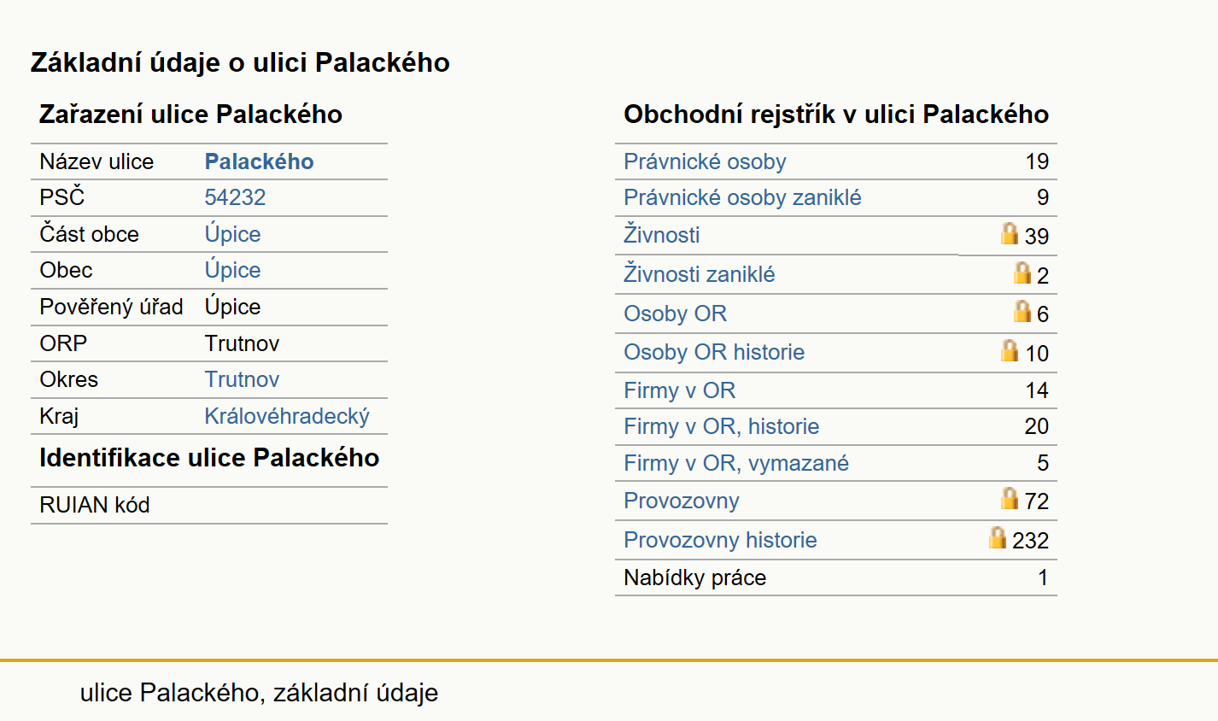
Task: Click the lock icon in Provozovny row
Action: [x=1010, y=498]
